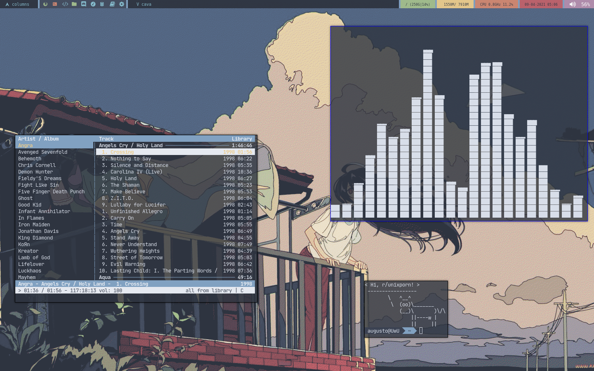Select the track The Shaman
594x371 pixels.
175,185
